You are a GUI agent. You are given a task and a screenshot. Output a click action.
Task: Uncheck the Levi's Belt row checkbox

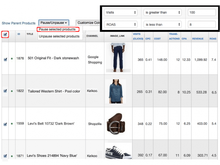point(5,124)
